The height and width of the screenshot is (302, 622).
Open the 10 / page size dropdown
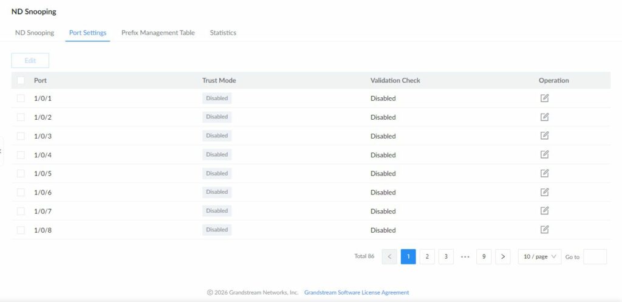(x=539, y=257)
